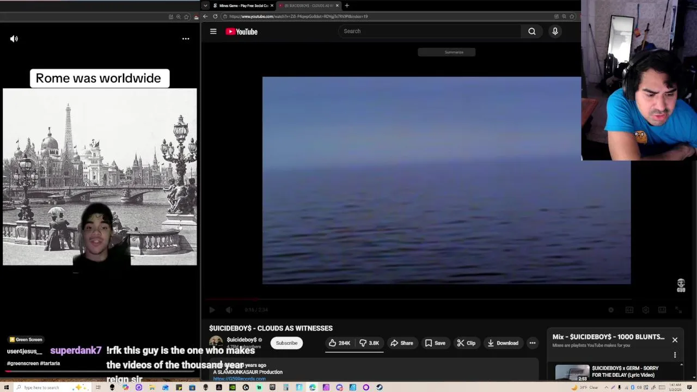
Task: Download the video
Action: [503, 343]
